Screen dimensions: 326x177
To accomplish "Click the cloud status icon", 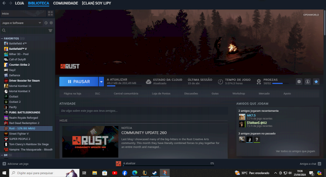I will (x=149, y=82).
